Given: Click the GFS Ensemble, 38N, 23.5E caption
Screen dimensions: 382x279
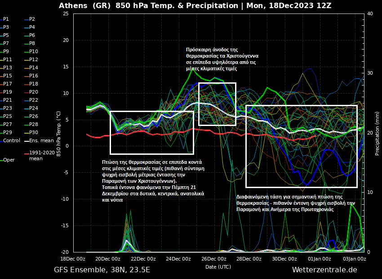Looking at the screenshot, I should (102, 270).
